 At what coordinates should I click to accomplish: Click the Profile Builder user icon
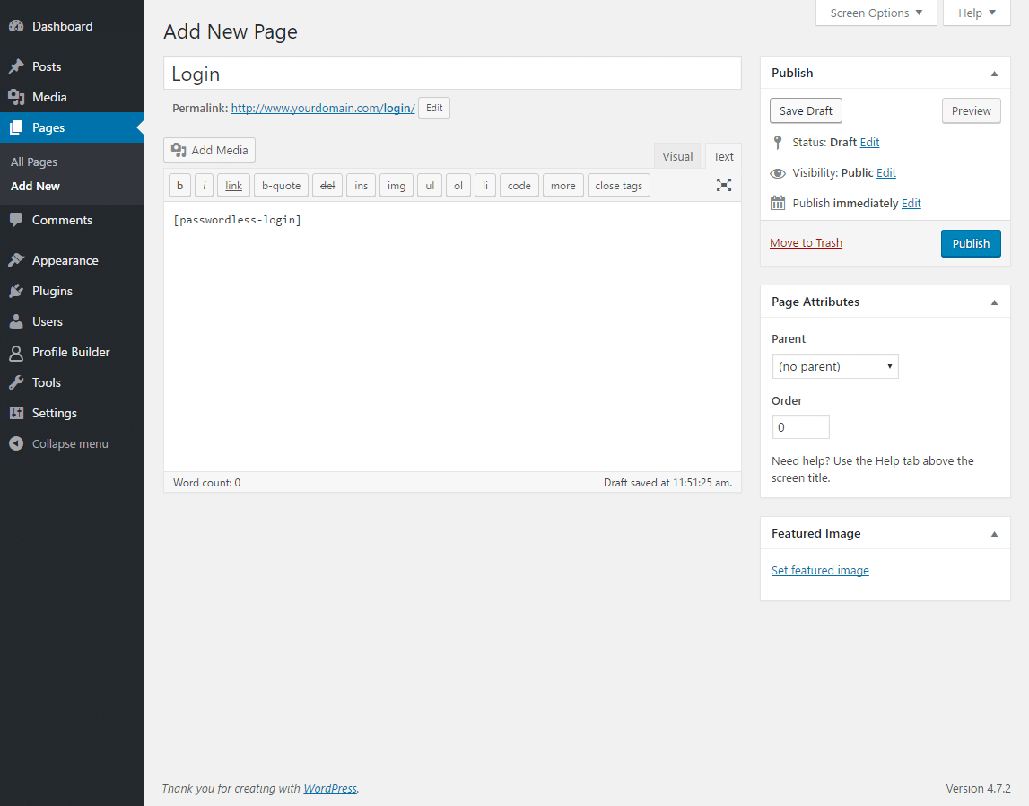(x=16, y=352)
